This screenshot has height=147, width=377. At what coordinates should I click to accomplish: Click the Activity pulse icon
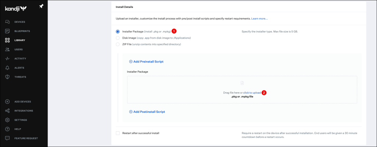tap(7, 58)
